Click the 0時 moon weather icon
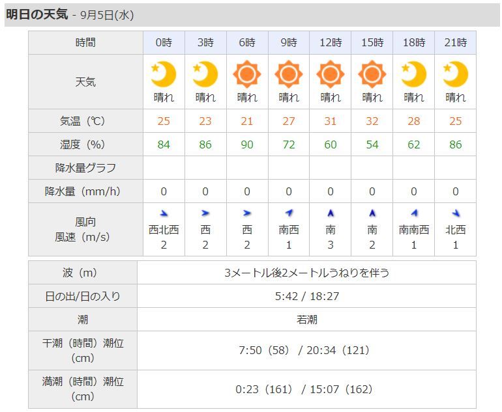Image resolution: width=502 pixels, height=412 pixels. coord(164,74)
